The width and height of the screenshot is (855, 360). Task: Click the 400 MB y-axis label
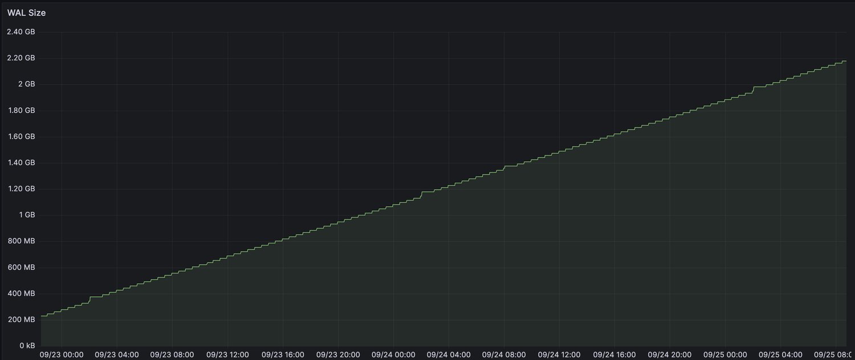coord(22,294)
